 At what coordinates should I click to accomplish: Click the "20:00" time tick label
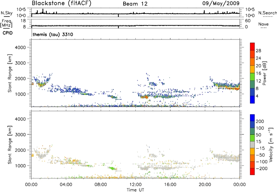click(205, 185)
